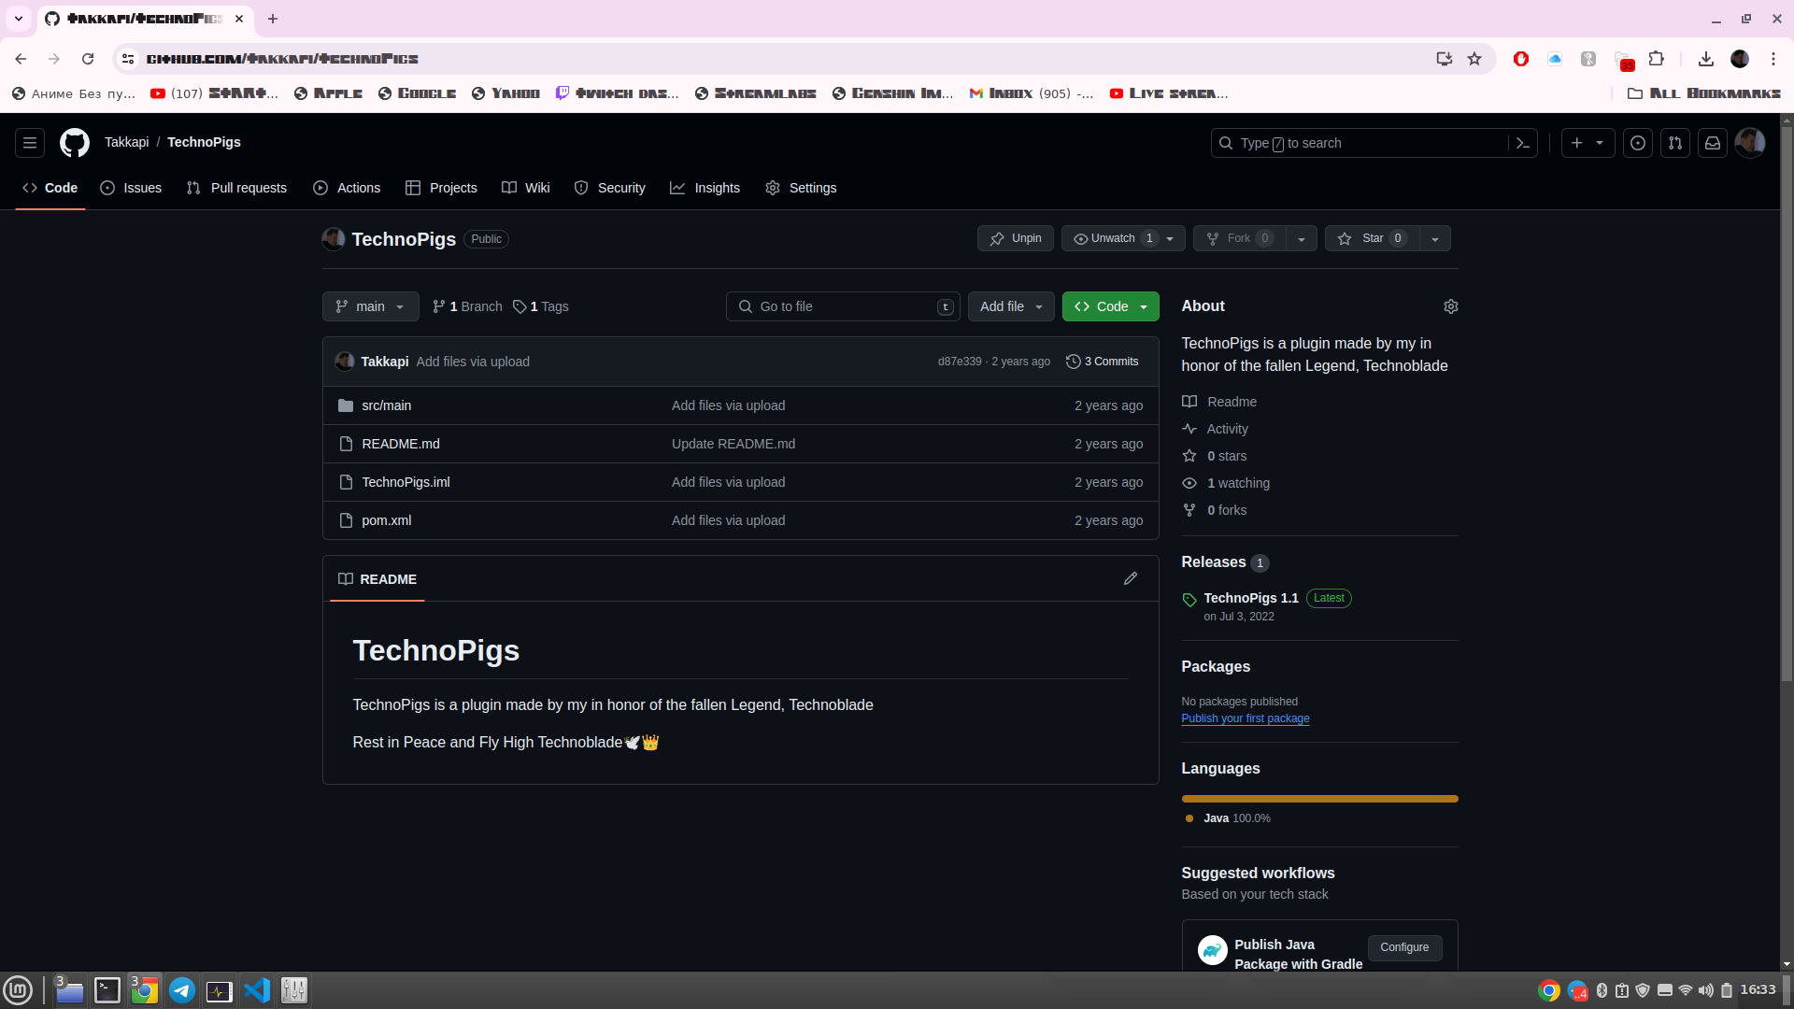The height and width of the screenshot is (1009, 1794).
Task: Click the About settings gear icon
Action: click(x=1450, y=306)
